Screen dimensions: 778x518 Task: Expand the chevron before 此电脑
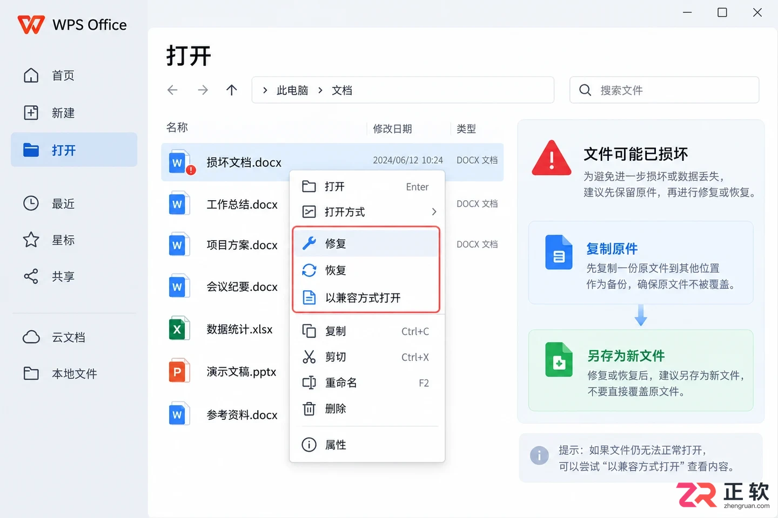tap(265, 90)
